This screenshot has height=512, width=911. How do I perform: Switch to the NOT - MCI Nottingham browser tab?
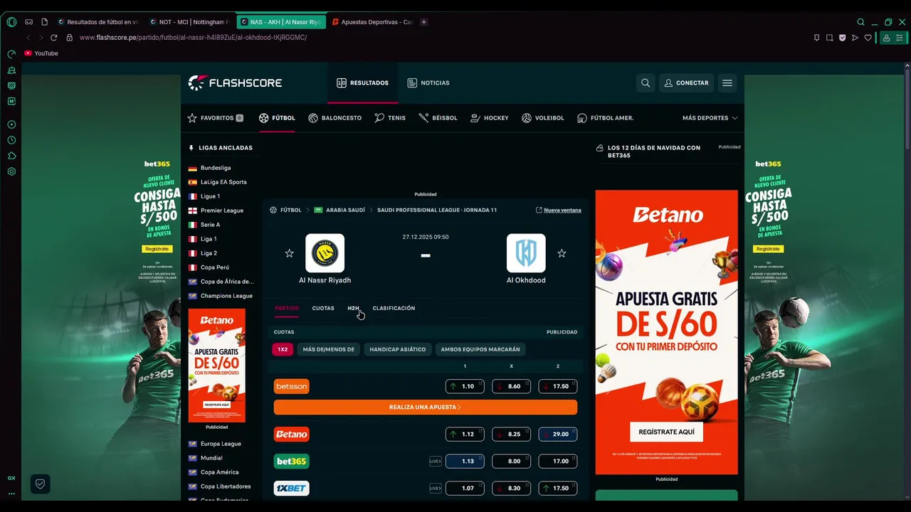(x=189, y=22)
